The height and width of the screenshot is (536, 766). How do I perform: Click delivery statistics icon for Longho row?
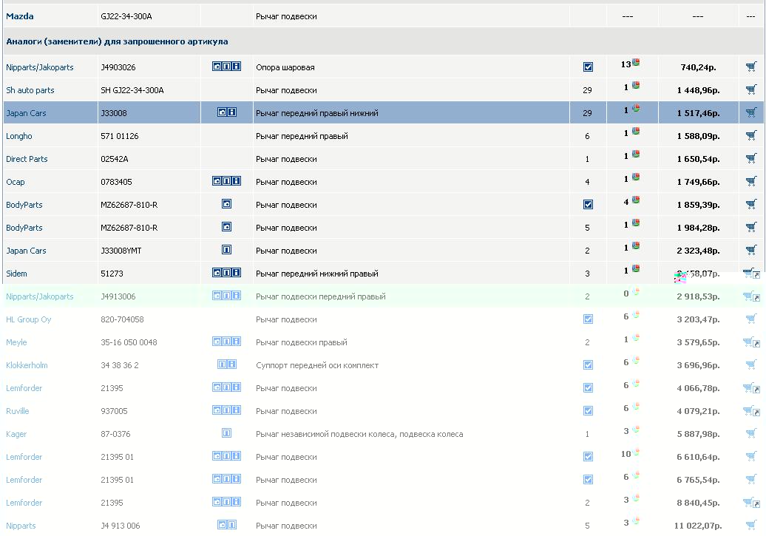click(x=635, y=132)
